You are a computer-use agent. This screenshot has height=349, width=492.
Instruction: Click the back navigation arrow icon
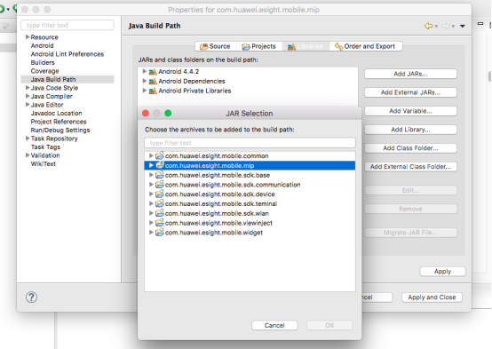(428, 26)
